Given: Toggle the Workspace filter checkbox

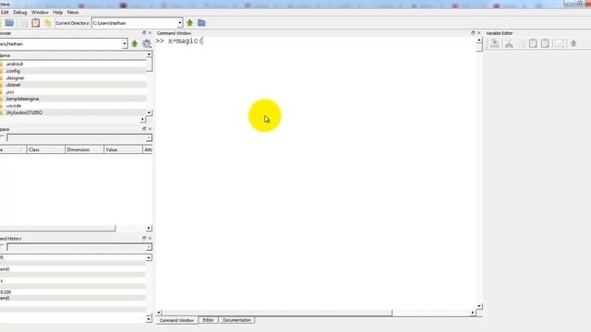Looking at the screenshot, I should [2, 137].
